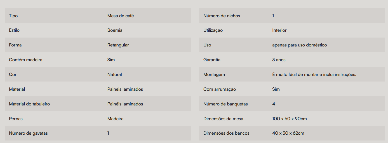Select the "Com arrumação" label
Image resolution: width=388 pixels, height=143 pixels.
(x=220, y=89)
